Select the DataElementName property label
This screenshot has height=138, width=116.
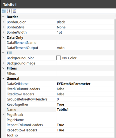coord(22,43)
